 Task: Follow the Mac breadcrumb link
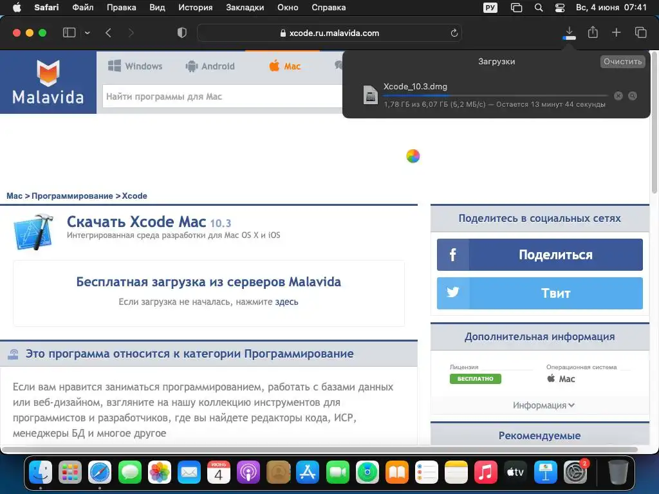coord(14,196)
